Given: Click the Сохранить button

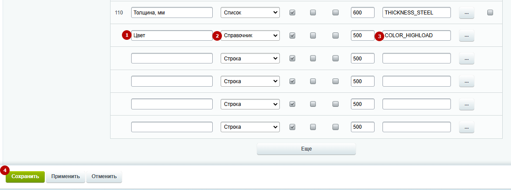Looking at the screenshot, I should [25, 177].
